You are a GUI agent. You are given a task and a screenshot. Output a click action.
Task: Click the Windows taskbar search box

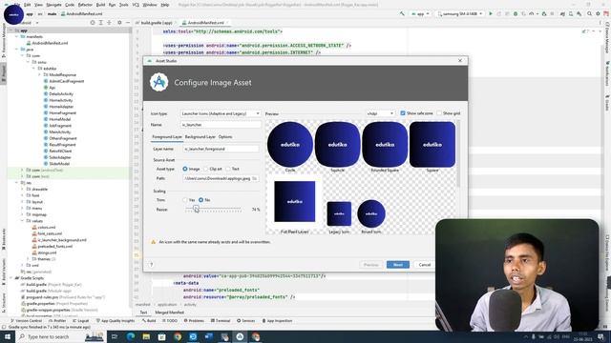click(61, 336)
